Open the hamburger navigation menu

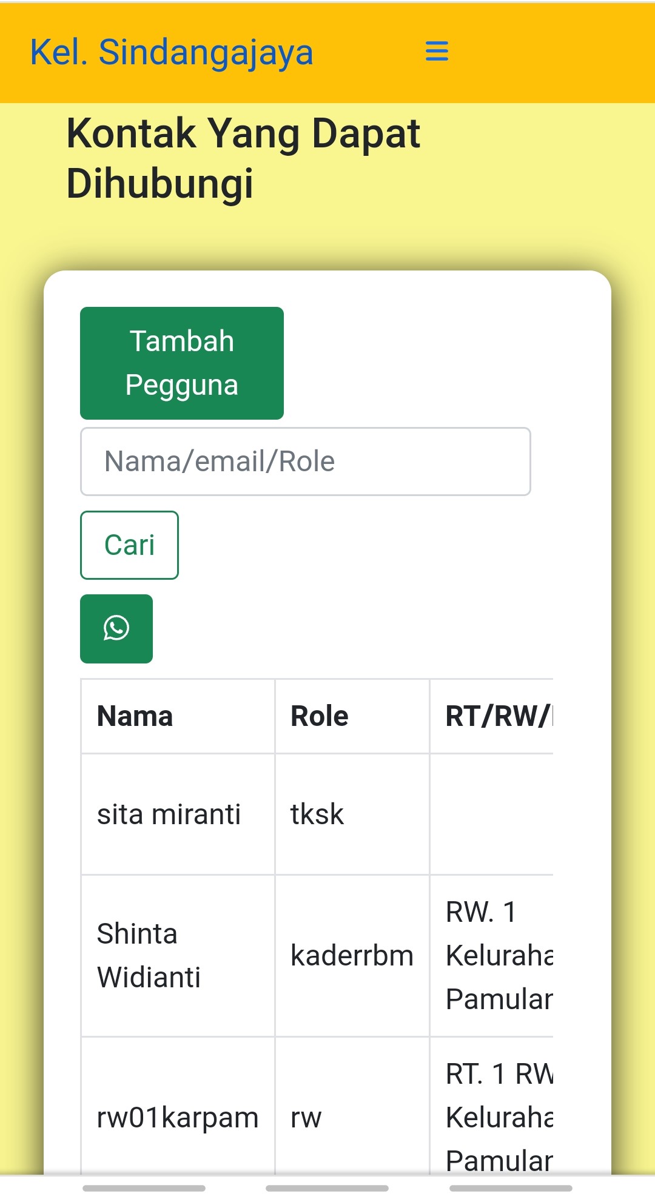click(437, 52)
